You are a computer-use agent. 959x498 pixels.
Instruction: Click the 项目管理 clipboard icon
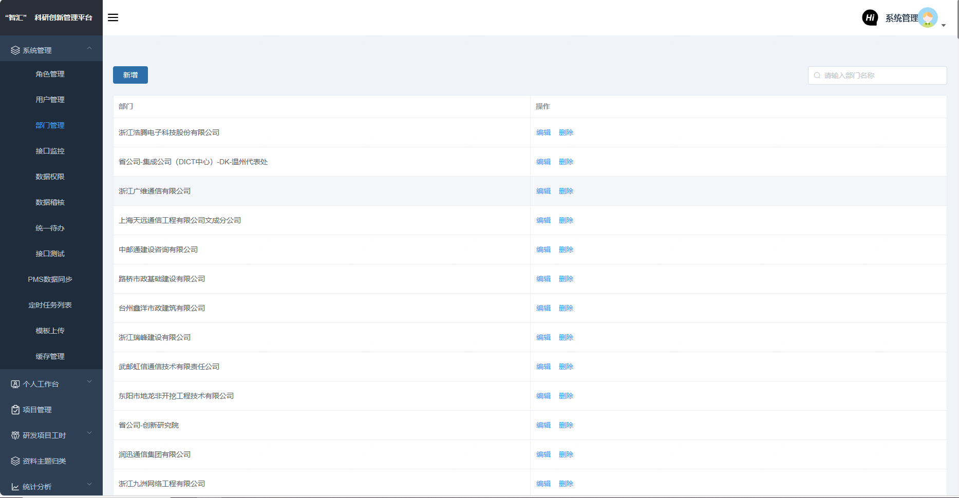click(x=15, y=410)
